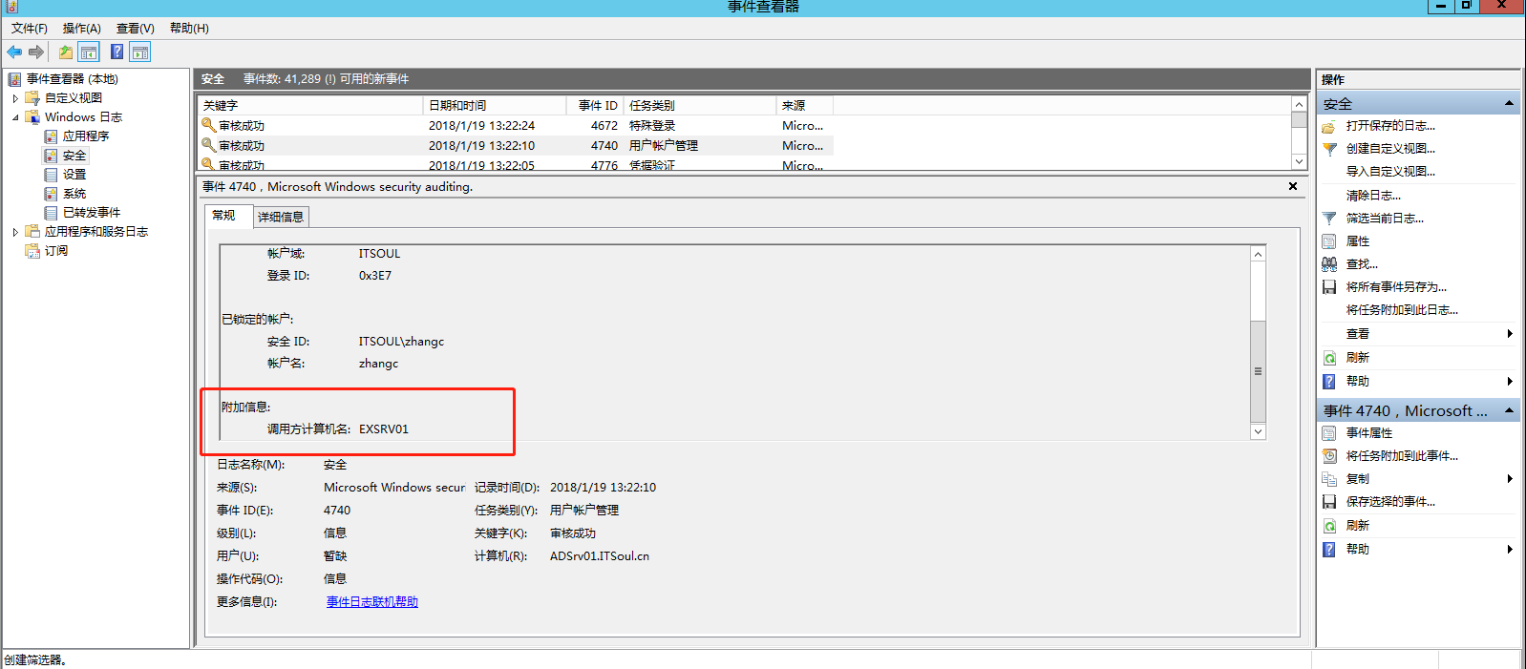Expand the 复制 submenu
Image resolution: width=1526 pixels, height=669 pixels.
1509,479
